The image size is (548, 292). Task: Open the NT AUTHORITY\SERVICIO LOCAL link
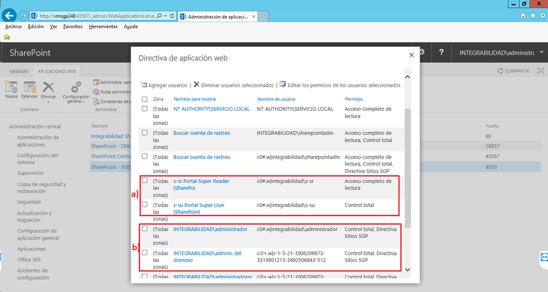point(211,109)
